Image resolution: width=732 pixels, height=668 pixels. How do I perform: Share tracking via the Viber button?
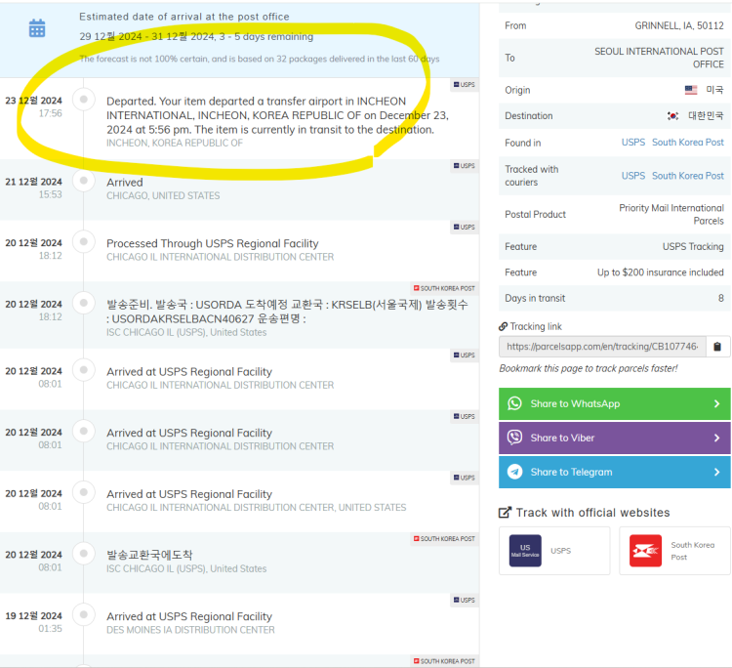614,438
